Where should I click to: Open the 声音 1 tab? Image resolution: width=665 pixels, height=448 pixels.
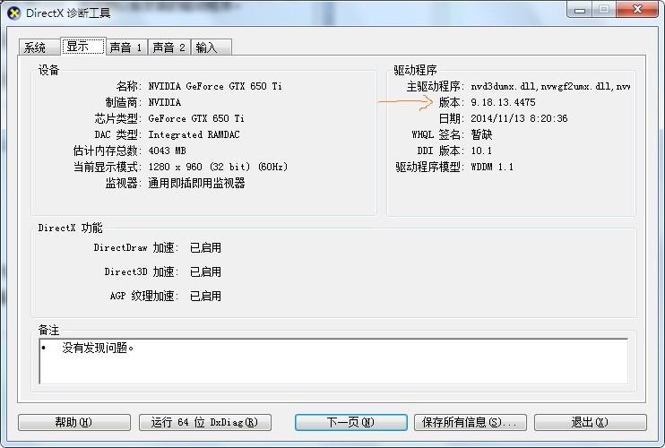126,47
